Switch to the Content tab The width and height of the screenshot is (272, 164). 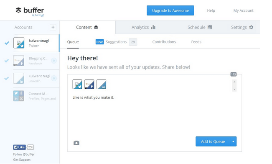click(x=87, y=27)
